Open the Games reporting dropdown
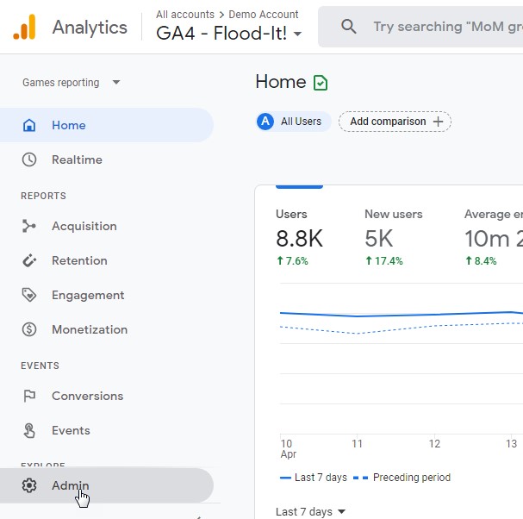Image resolution: width=523 pixels, height=519 pixels. click(x=72, y=83)
